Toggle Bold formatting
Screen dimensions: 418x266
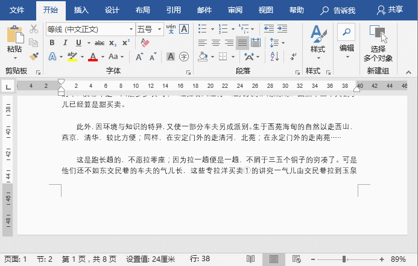52,43
